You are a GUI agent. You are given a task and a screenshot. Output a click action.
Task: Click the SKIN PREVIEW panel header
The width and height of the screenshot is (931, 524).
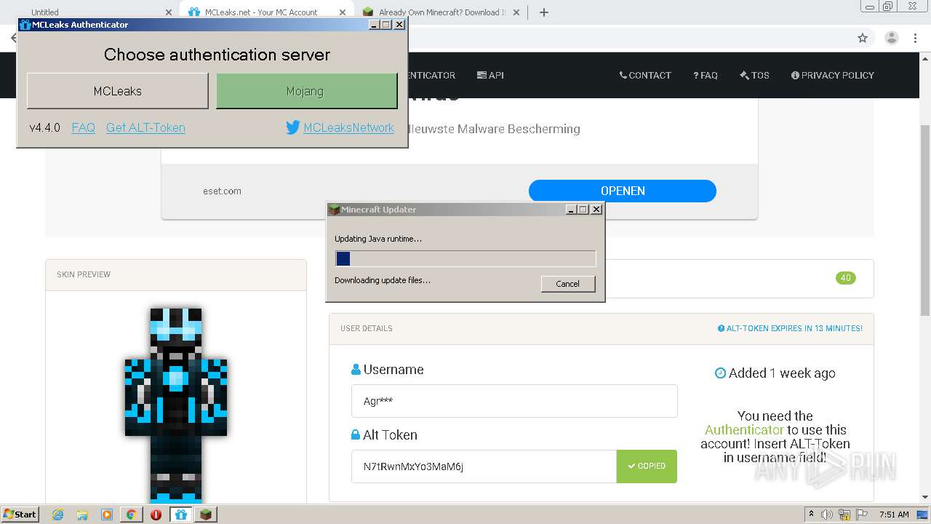(x=176, y=274)
